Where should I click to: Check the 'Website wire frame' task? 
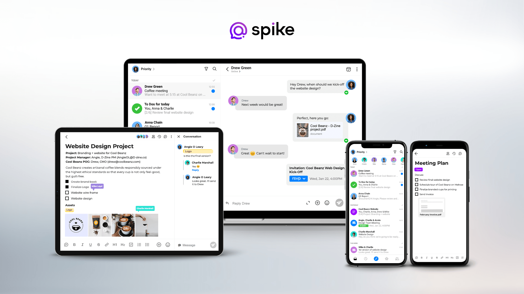(67, 193)
